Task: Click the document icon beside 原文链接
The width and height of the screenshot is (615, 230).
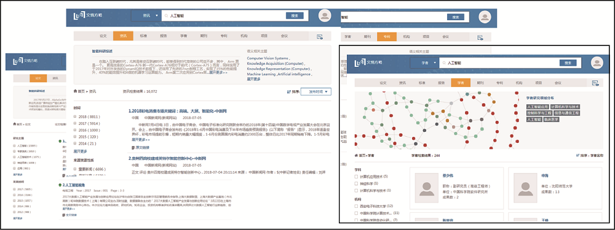Action: 133,147
